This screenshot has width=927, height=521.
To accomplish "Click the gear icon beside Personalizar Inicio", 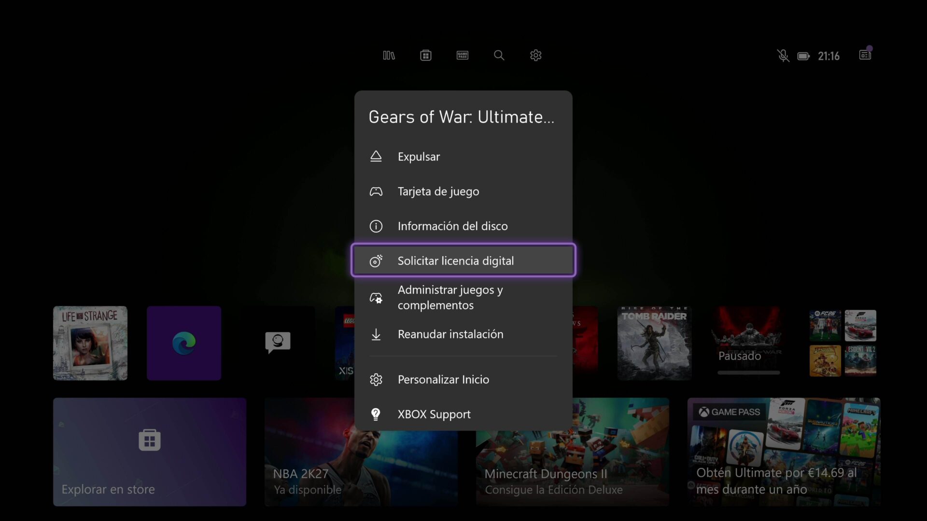I will tap(376, 380).
